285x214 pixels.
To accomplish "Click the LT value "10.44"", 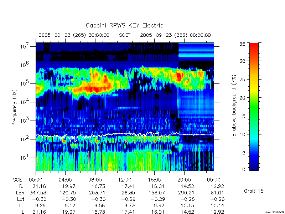I will 217,206.
